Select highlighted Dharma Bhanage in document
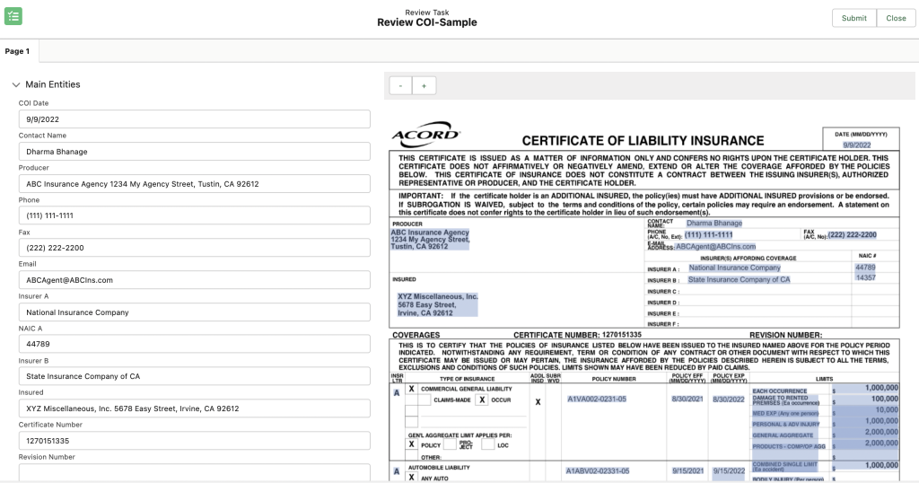 (x=713, y=224)
